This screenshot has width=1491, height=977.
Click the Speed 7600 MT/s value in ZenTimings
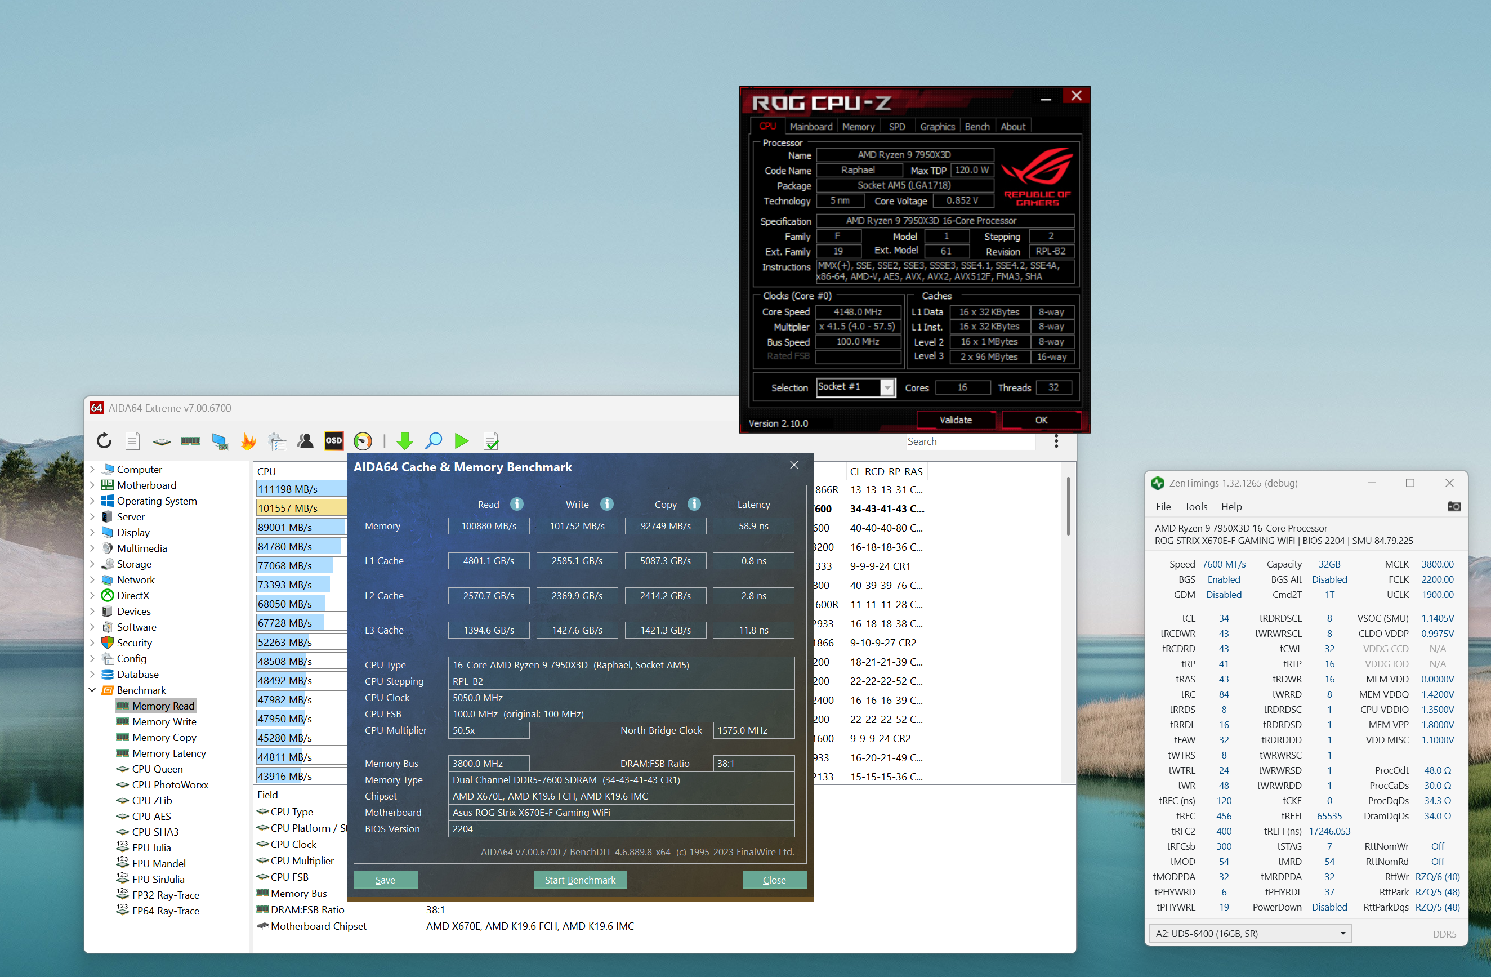coord(1224,564)
